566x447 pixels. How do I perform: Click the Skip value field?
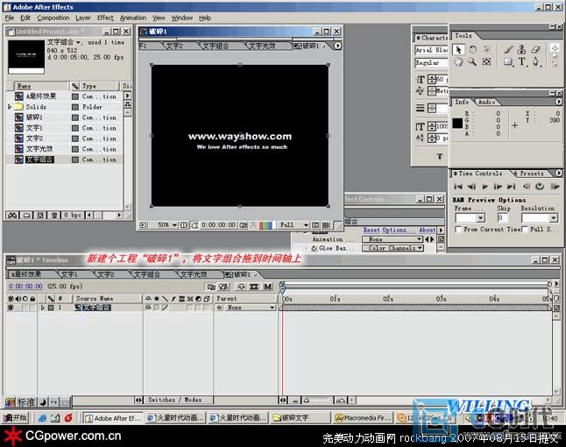pos(503,217)
